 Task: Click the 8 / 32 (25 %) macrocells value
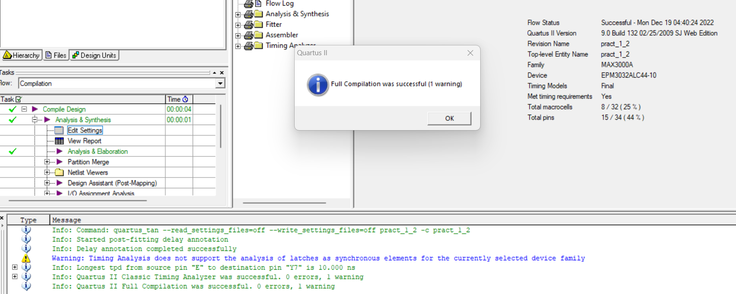[621, 107]
